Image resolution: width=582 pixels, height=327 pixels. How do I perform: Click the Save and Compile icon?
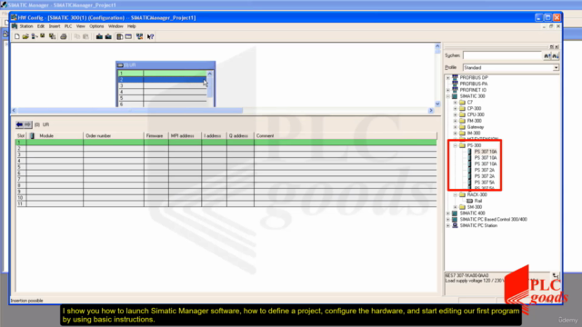pyautogui.click(x=52, y=36)
